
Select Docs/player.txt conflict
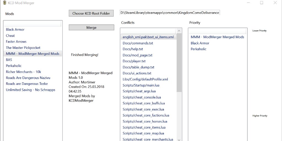148,61
